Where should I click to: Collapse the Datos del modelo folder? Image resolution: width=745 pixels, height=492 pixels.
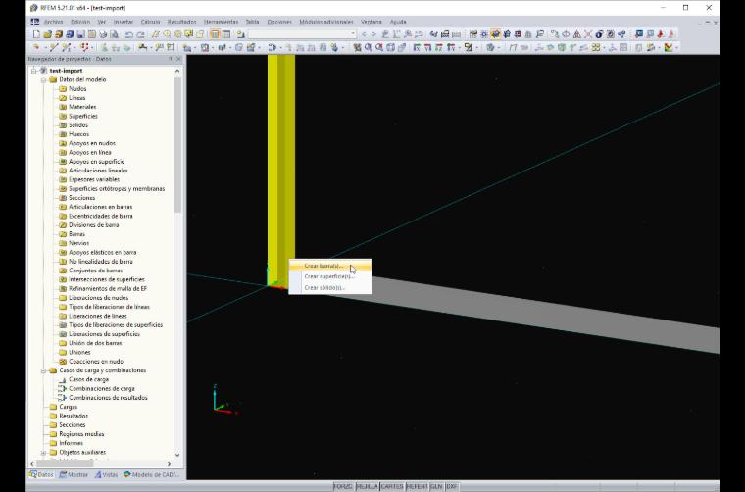(43, 79)
